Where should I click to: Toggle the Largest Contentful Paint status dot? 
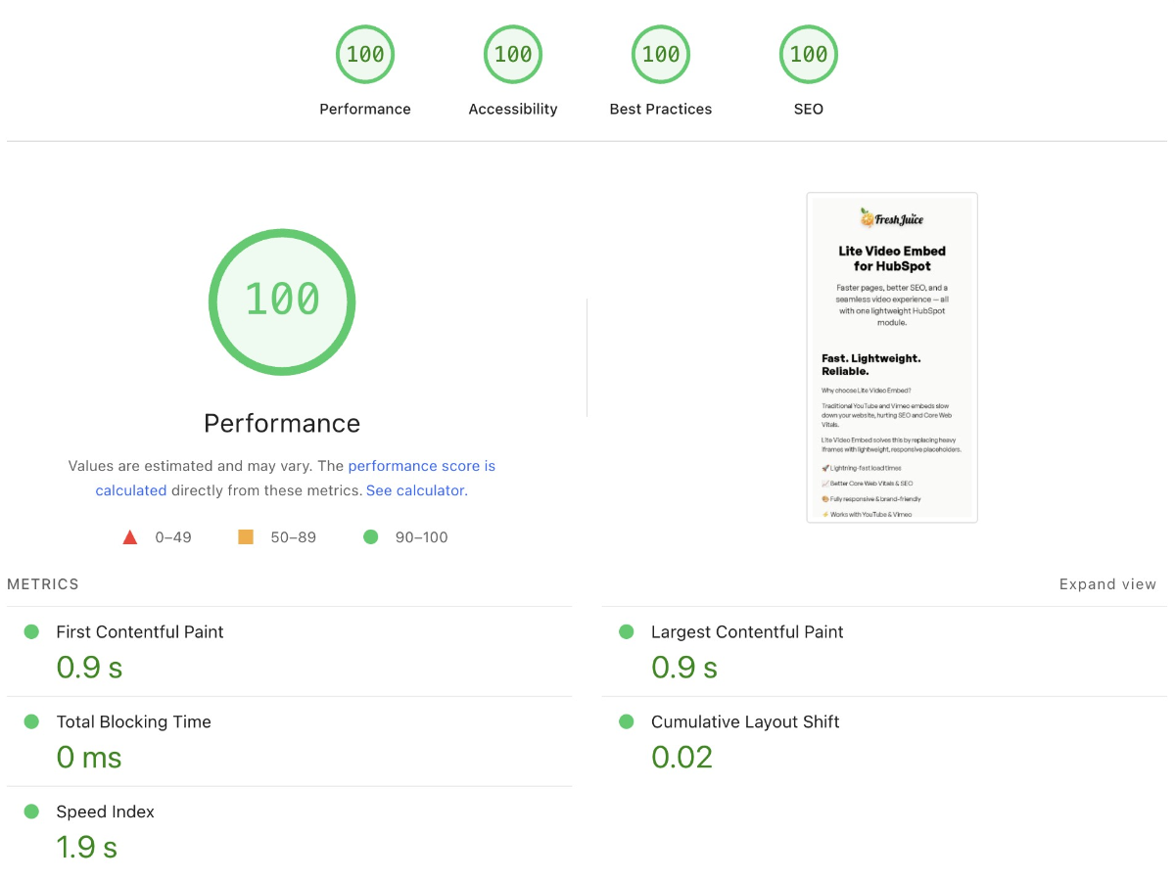[626, 631]
